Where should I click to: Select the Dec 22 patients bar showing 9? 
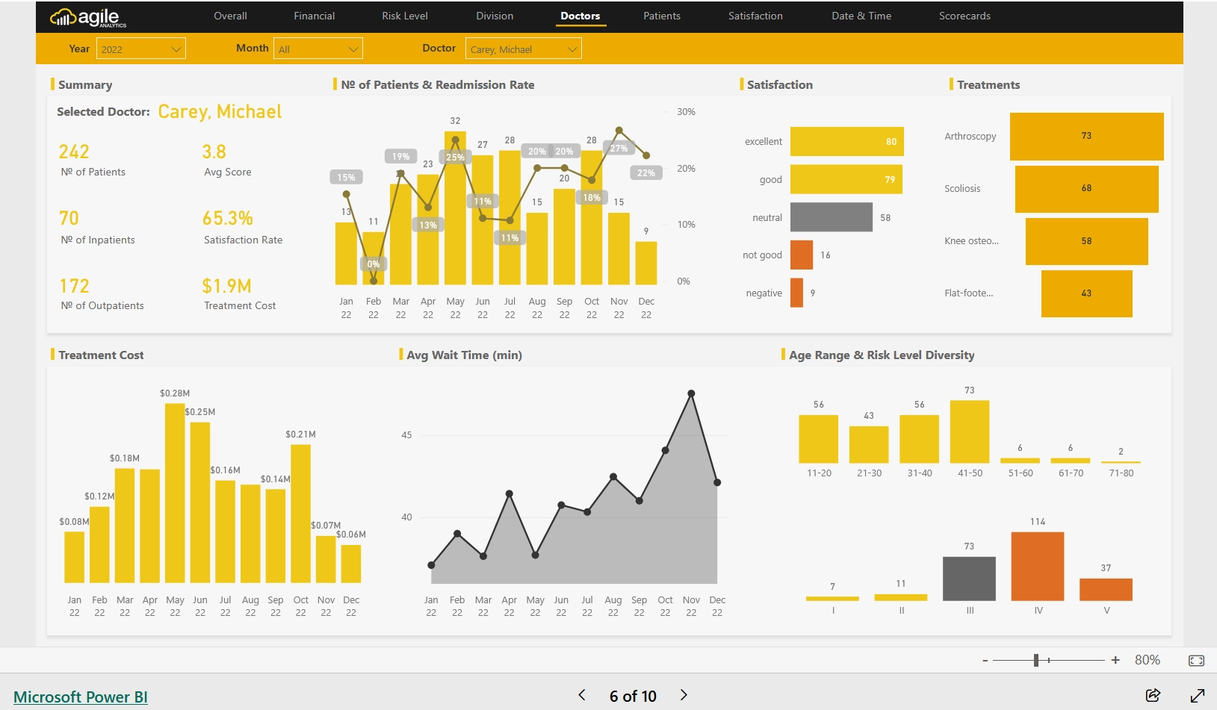pos(646,263)
